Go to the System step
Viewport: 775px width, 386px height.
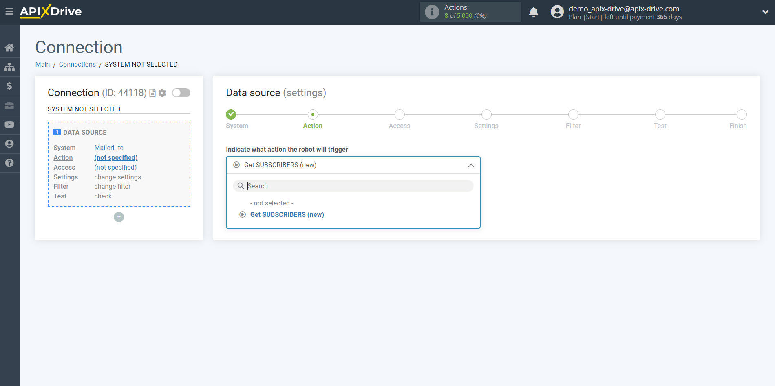[x=237, y=126]
